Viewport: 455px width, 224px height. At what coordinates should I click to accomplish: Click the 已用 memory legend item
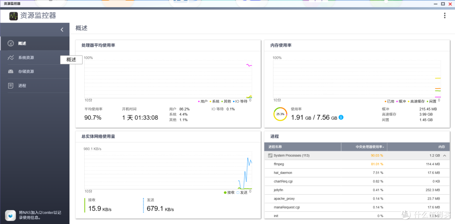[389, 101]
